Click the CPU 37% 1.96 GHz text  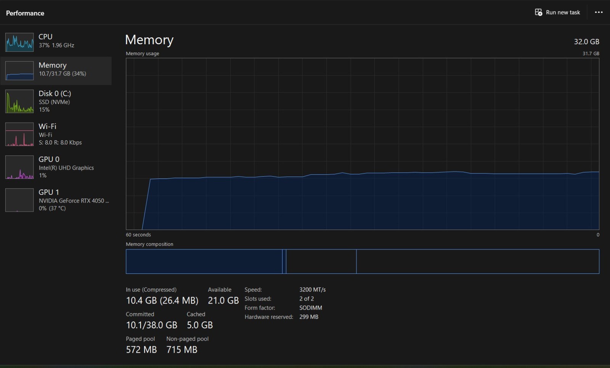pyautogui.click(x=56, y=45)
